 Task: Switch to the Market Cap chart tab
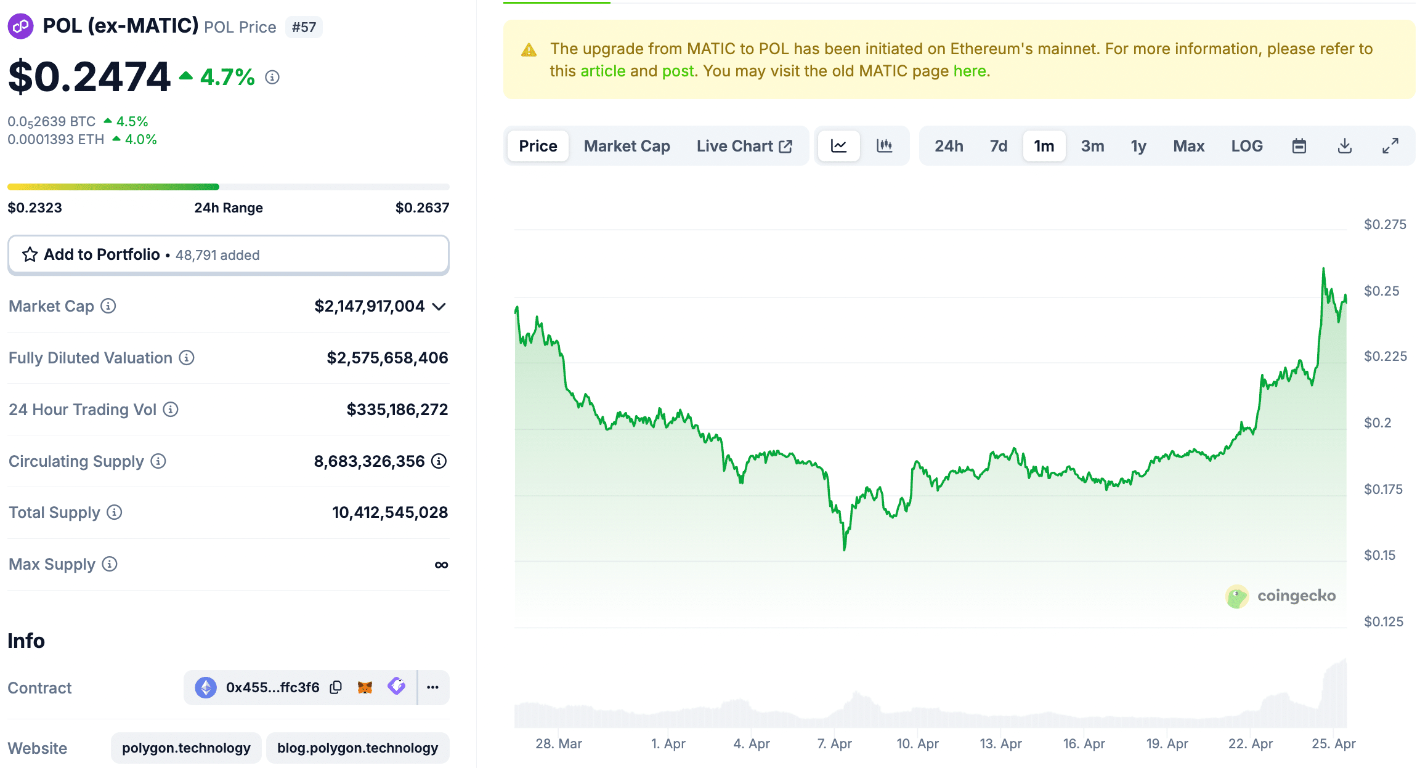627,146
